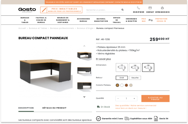This screenshot has height=124, width=188.
Task: Click the Garantie mini 2 ans checkmark icon
Action: [x=98, y=118]
